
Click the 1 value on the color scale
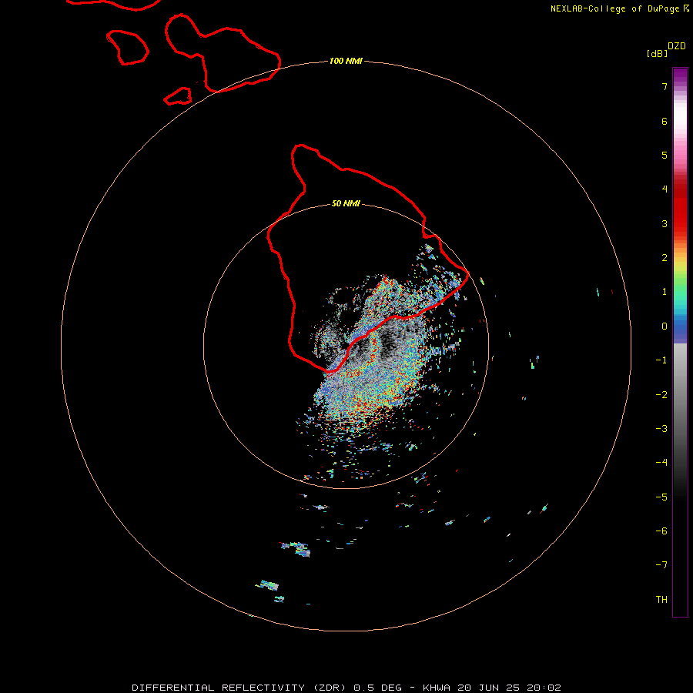(x=665, y=292)
